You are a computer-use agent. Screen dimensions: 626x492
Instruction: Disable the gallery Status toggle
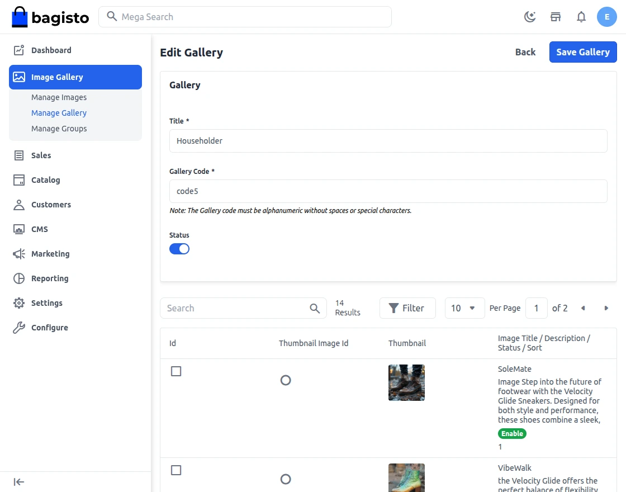click(179, 248)
